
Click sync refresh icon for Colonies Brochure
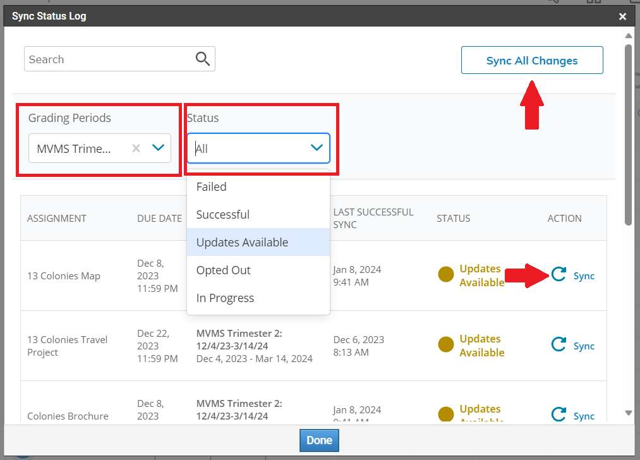[558, 415]
